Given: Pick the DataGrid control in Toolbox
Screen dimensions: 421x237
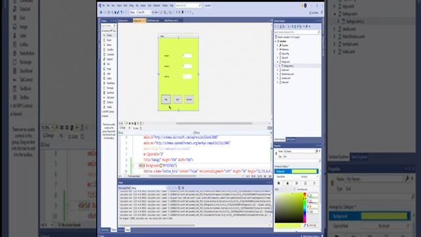Looking at the screenshot, I should tap(109, 59).
